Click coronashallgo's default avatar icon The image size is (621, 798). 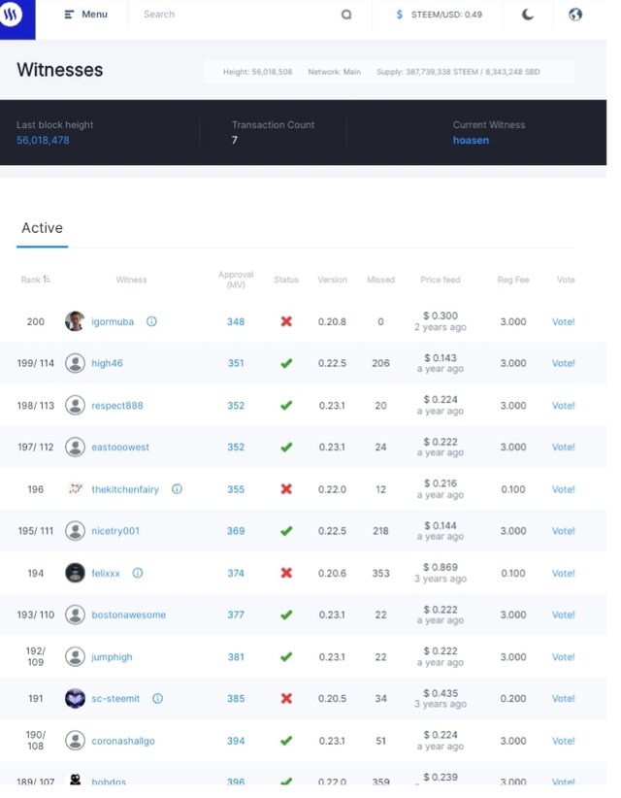point(75,741)
